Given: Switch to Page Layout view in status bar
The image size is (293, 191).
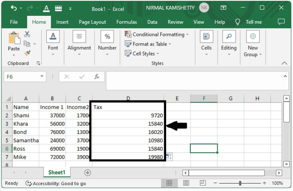Looking at the screenshot, I should pos(186,183).
